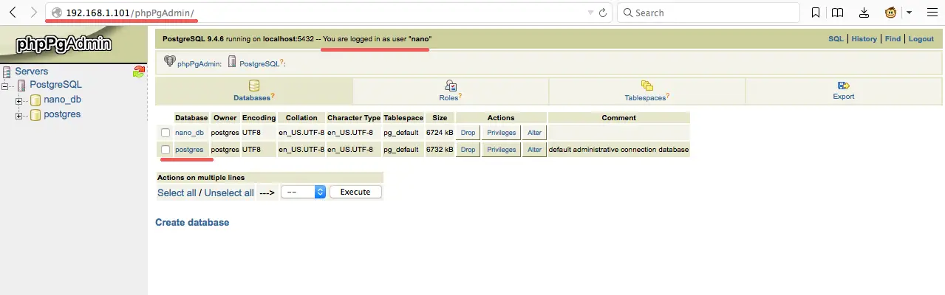This screenshot has width=945, height=295.
Task: Click Privileges for the nano_db database
Action: [502, 132]
